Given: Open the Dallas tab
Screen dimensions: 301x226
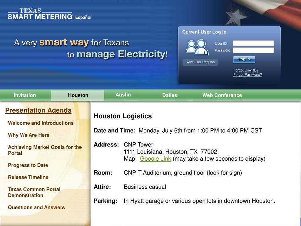Looking at the screenshot, I should 170,95.
